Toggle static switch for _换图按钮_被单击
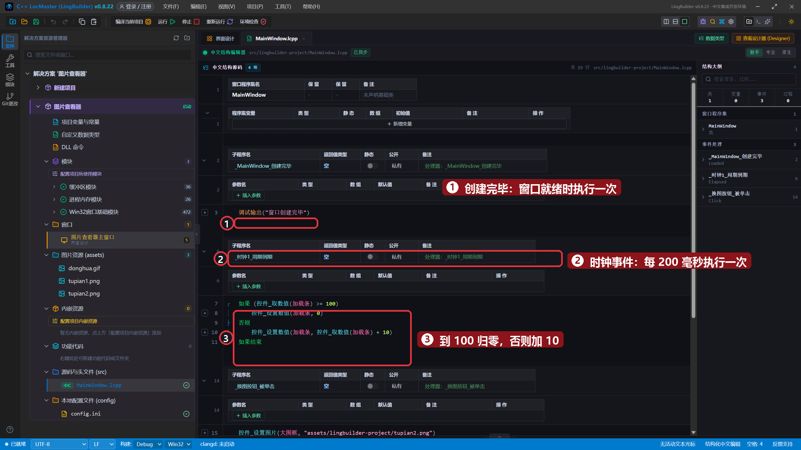This screenshot has width=801, height=450. pos(371,386)
